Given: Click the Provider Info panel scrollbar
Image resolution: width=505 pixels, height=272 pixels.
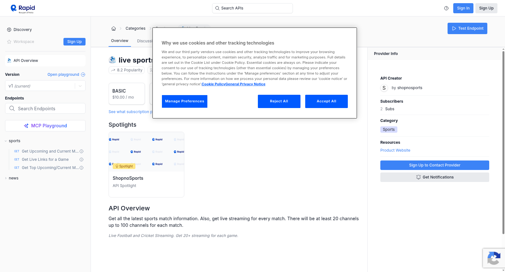Looking at the screenshot, I should tap(503, 142).
